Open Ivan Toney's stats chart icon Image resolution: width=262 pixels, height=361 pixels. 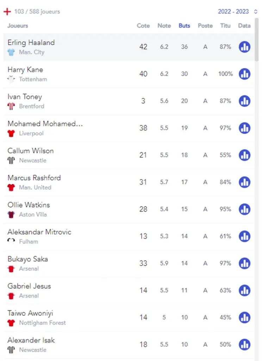(244, 101)
